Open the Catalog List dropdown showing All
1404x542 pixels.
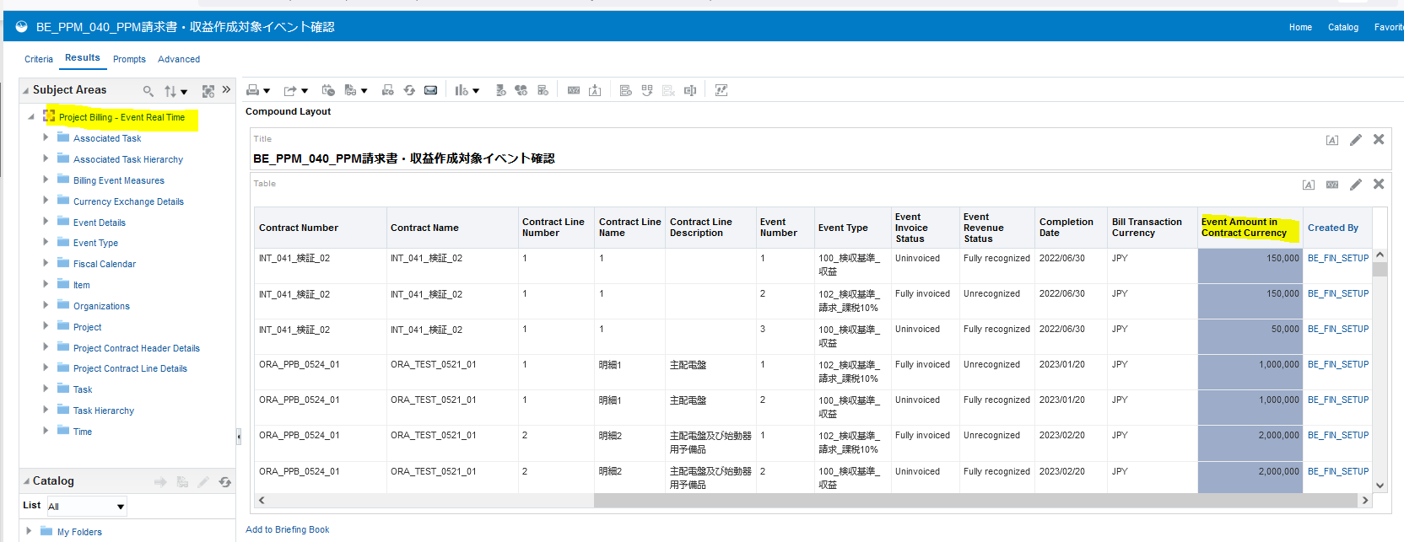[x=86, y=507]
